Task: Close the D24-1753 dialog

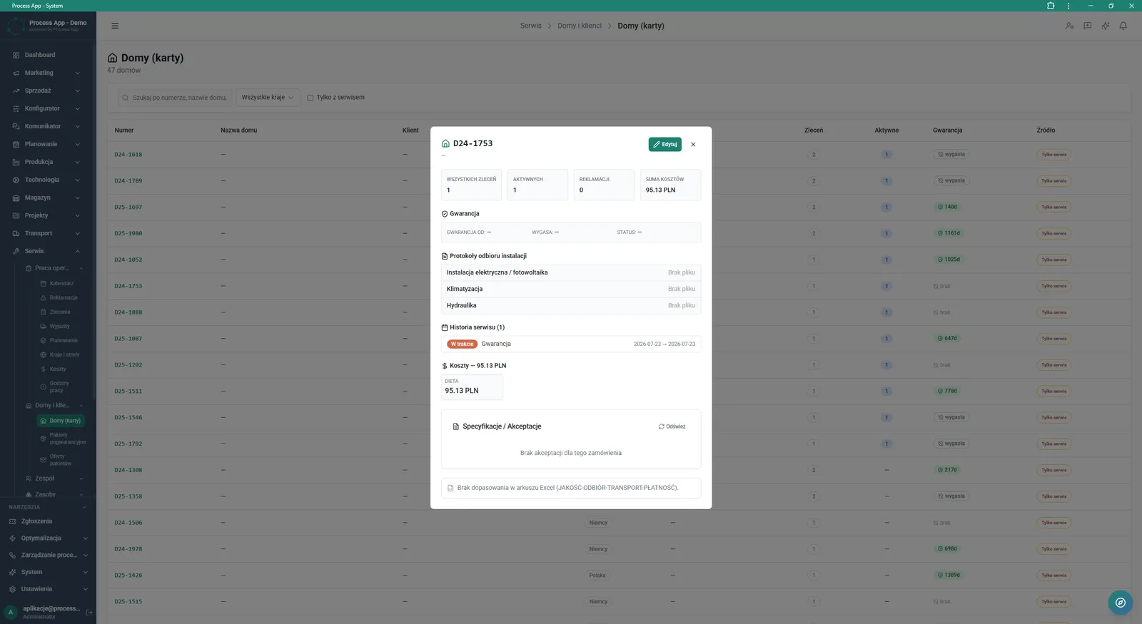Action: (x=693, y=145)
